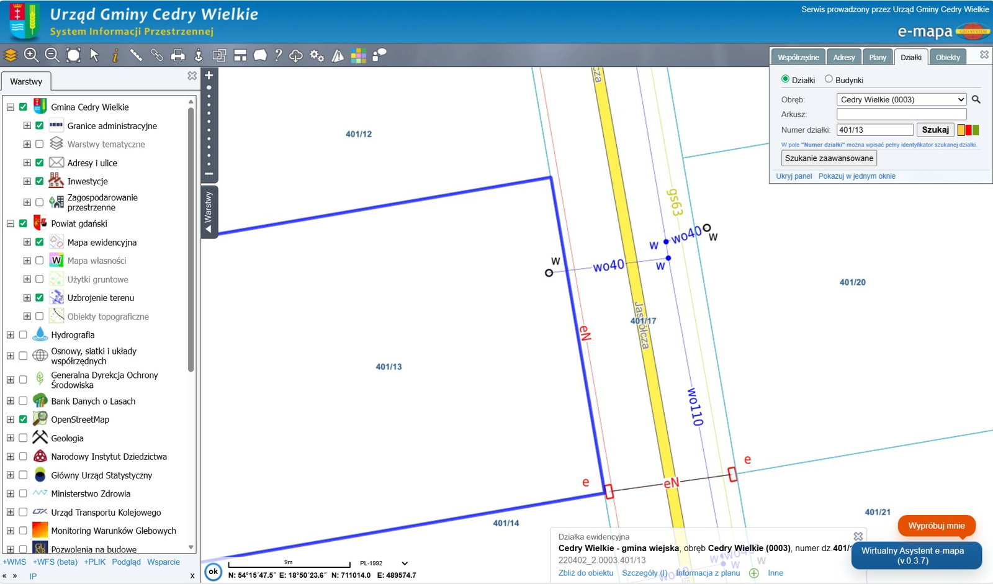The image size is (993, 584).
Task: Open the layers stack icon in toolbar
Action: [11, 55]
